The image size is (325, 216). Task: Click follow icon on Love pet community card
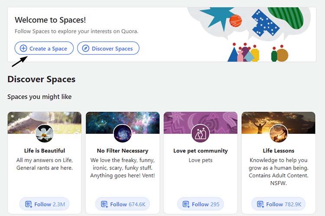tap(186, 204)
